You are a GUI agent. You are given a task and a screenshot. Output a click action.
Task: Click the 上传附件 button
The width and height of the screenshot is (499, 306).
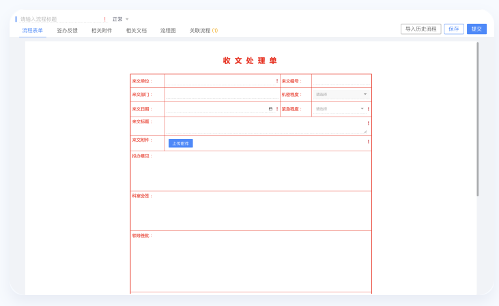(x=181, y=143)
